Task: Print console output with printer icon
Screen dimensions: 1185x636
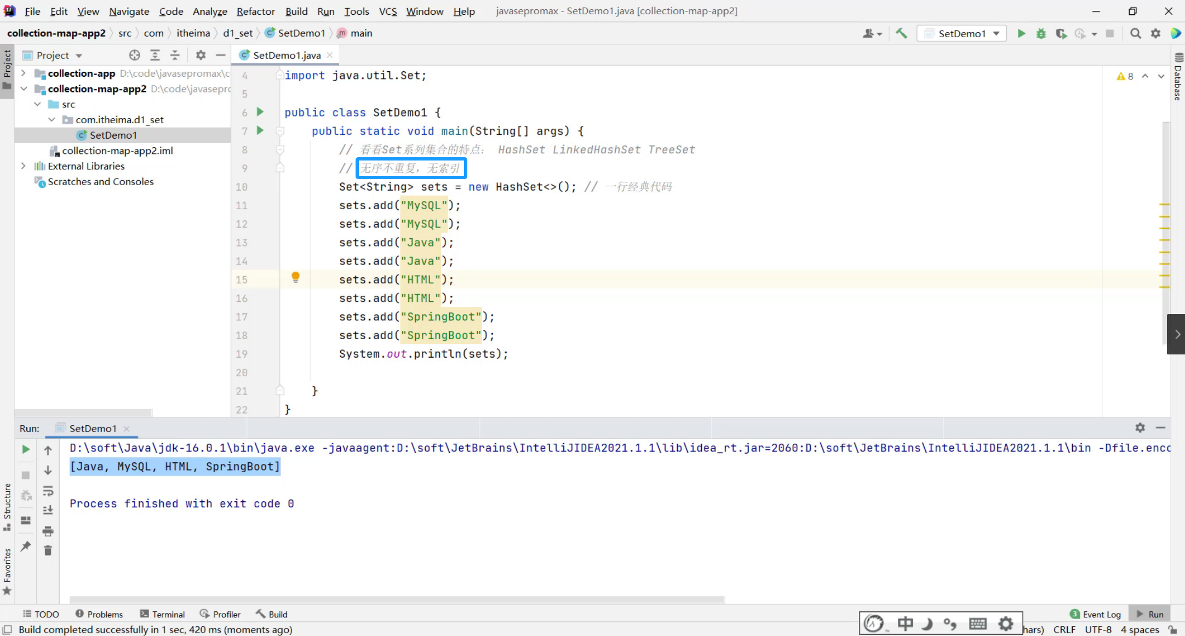Action: click(48, 531)
